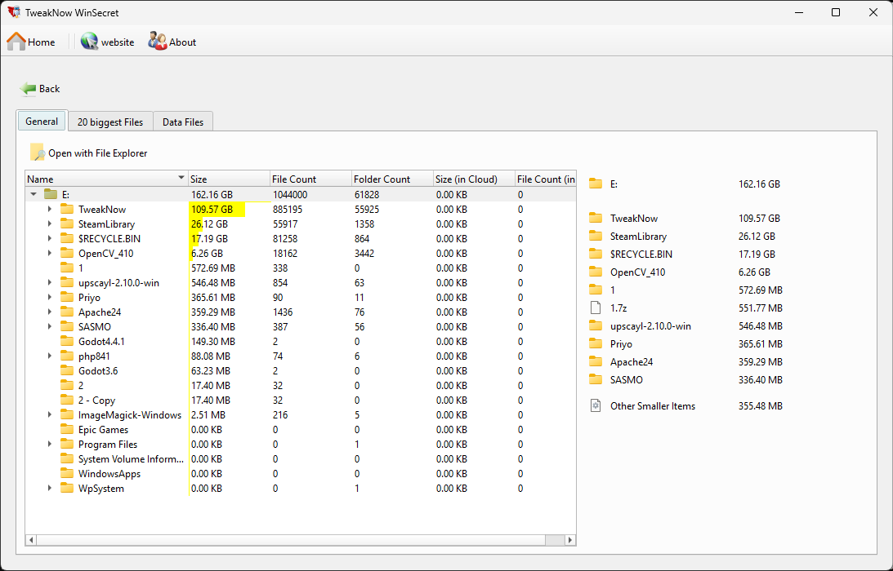The height and width of the screenshot is (571, 893).
Task: Click the 61828 folder count cell
Action: click(x=367, y=194)
